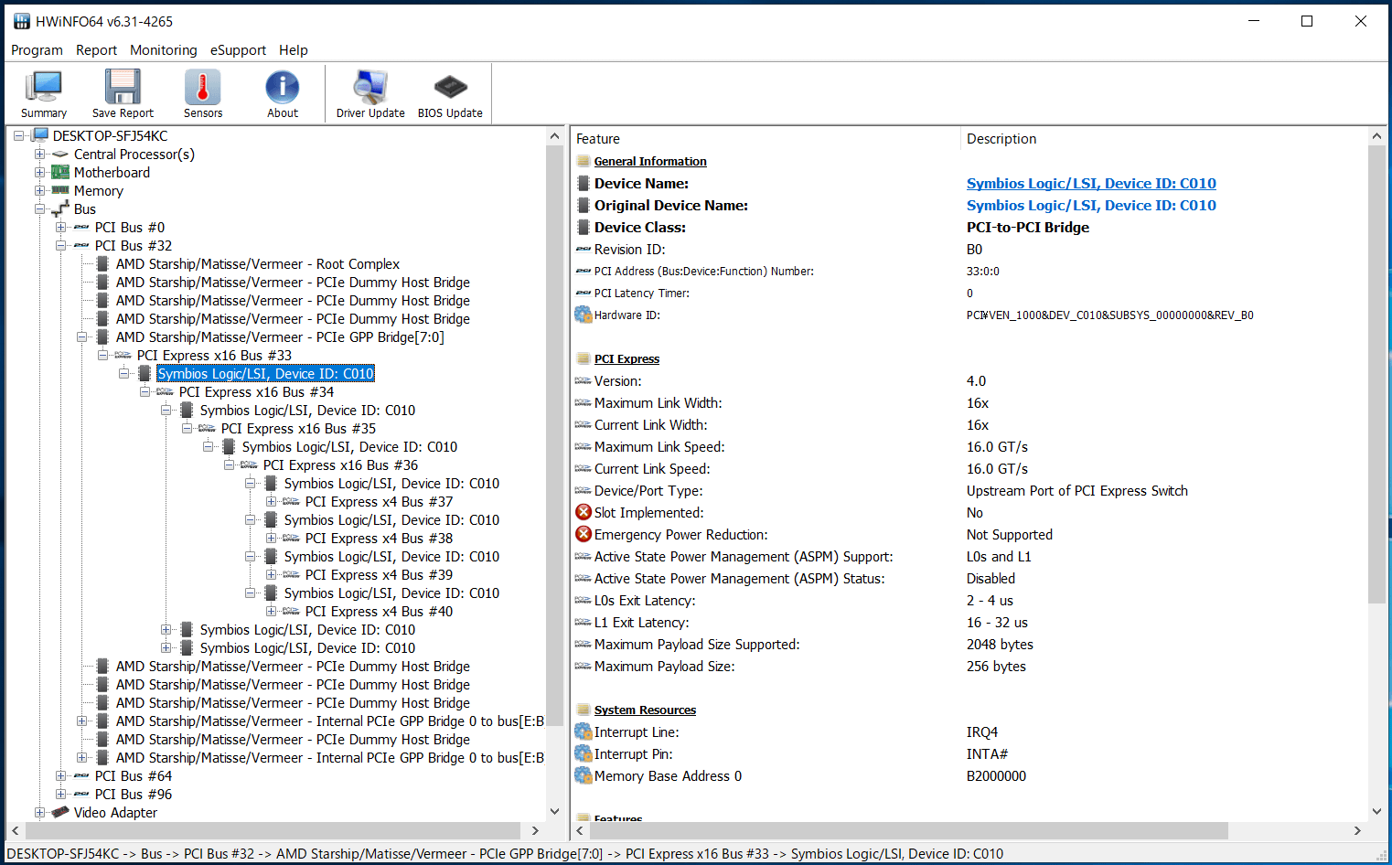Click the Upstream Port of PCI Express Switch value
1392x865 pixels.
click(1077, 490)
